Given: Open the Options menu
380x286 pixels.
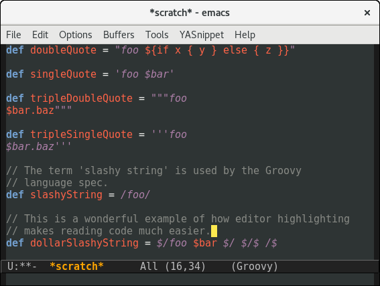Looking at the screenshot, I should coord(76,35).
